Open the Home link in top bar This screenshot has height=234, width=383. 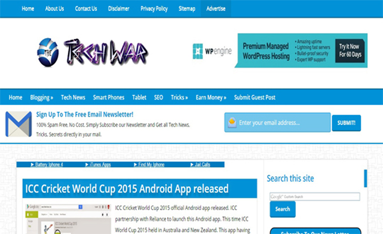pos(28,8)
